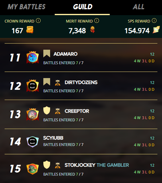Click the tower icon beside CREEPTOR

click(58, 111)
